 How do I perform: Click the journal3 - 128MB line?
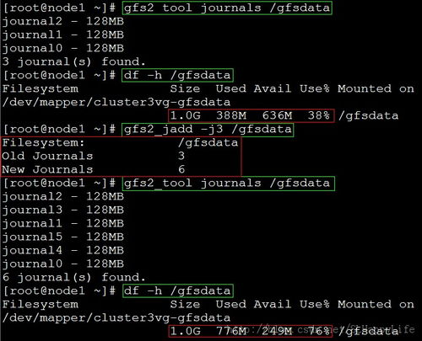(63, 210)
